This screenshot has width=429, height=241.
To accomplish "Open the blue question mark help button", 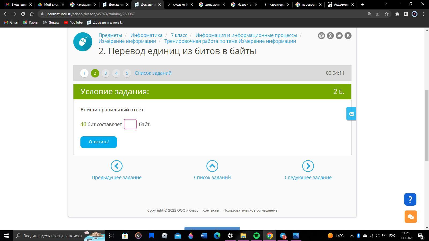I will (x=410, y=199).
